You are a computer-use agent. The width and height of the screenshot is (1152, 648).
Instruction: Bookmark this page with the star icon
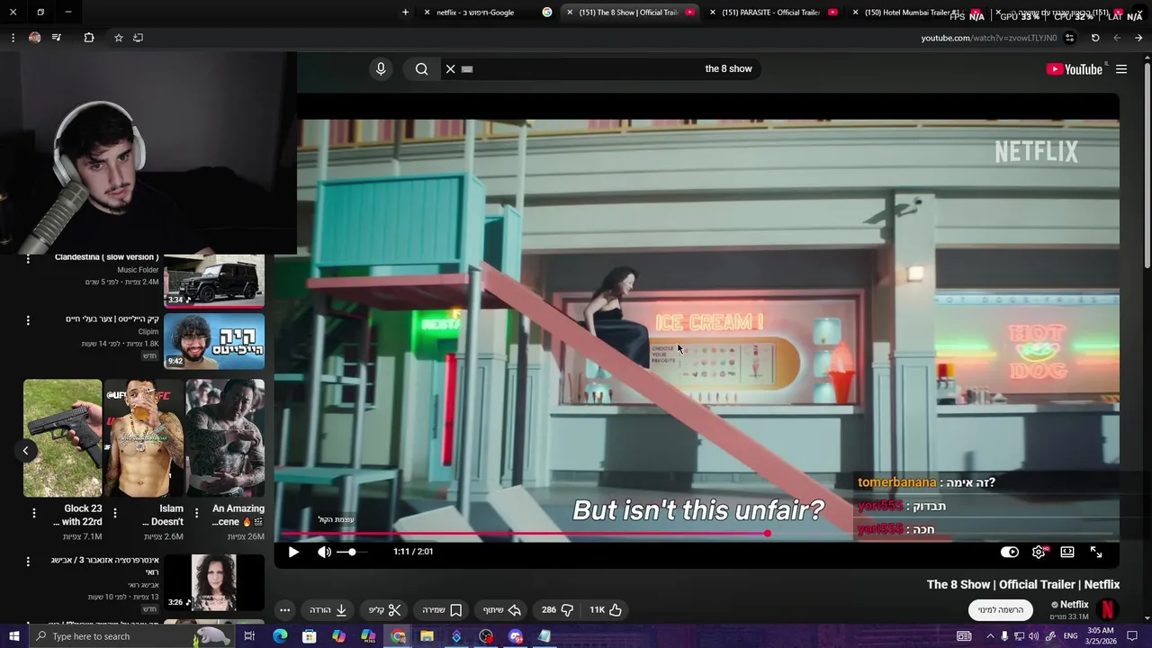[118, 38]
